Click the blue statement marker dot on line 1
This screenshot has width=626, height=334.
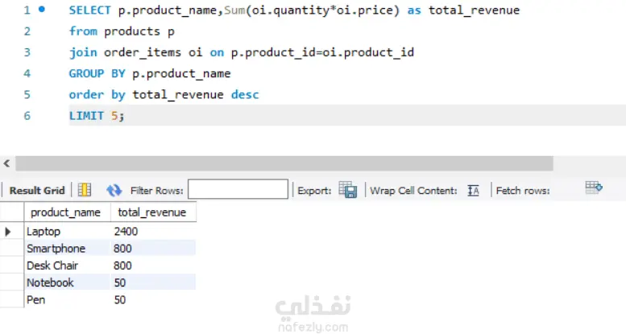point(42,10)
